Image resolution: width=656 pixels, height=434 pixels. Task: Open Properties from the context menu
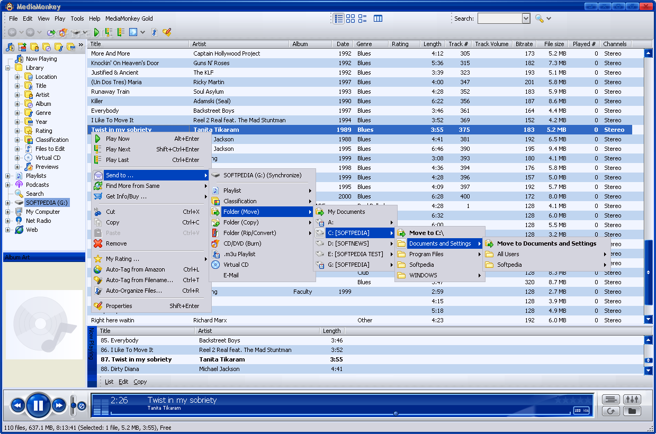tap(151, 306)
